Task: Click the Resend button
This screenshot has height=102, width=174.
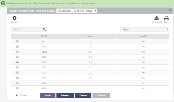Action: click(65, 96)
